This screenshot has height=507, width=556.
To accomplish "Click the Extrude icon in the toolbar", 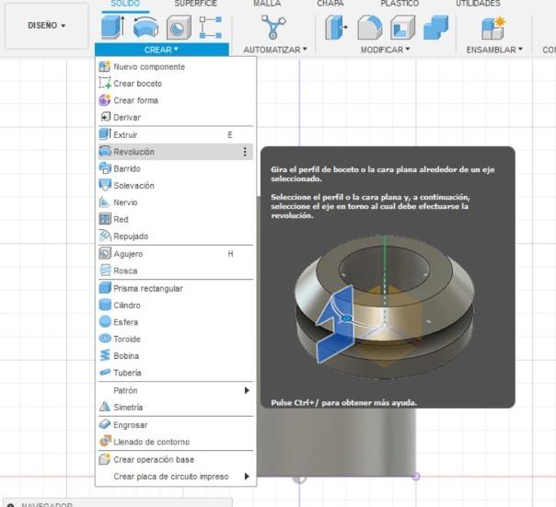I will tap(112, 28).
